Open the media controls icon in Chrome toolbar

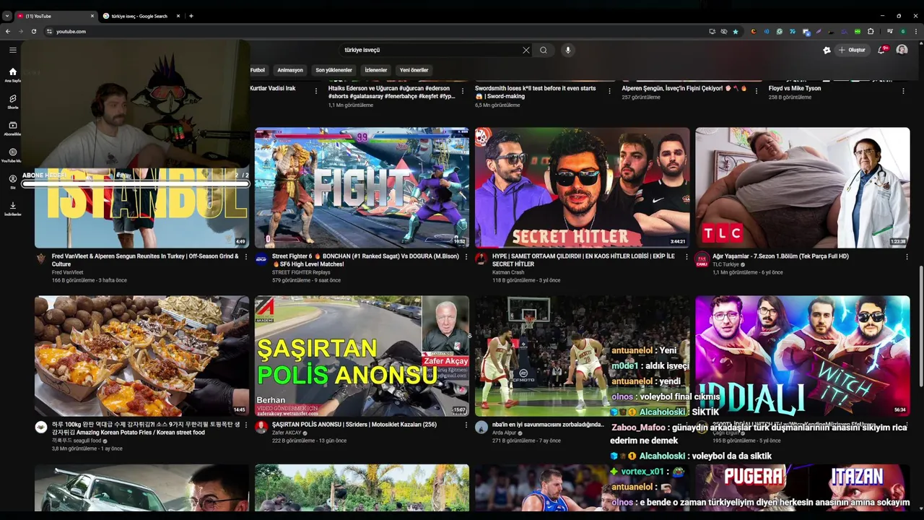click(x=890, y=31)
